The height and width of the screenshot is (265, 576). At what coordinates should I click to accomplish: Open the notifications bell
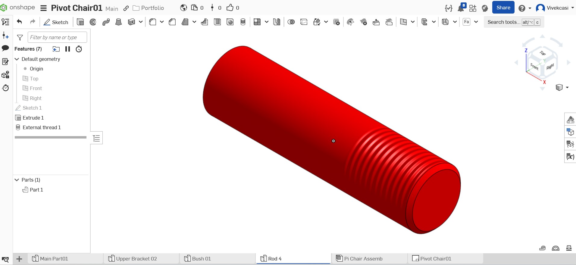pos(461,8)
